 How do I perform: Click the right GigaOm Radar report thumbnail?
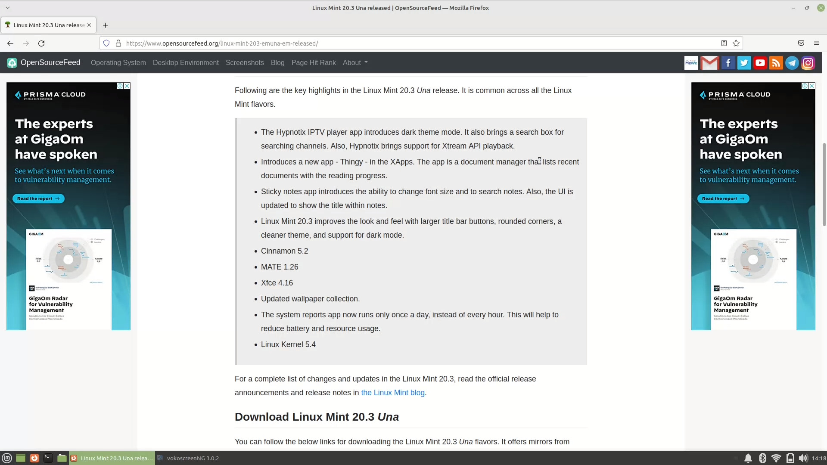point(753,279)
